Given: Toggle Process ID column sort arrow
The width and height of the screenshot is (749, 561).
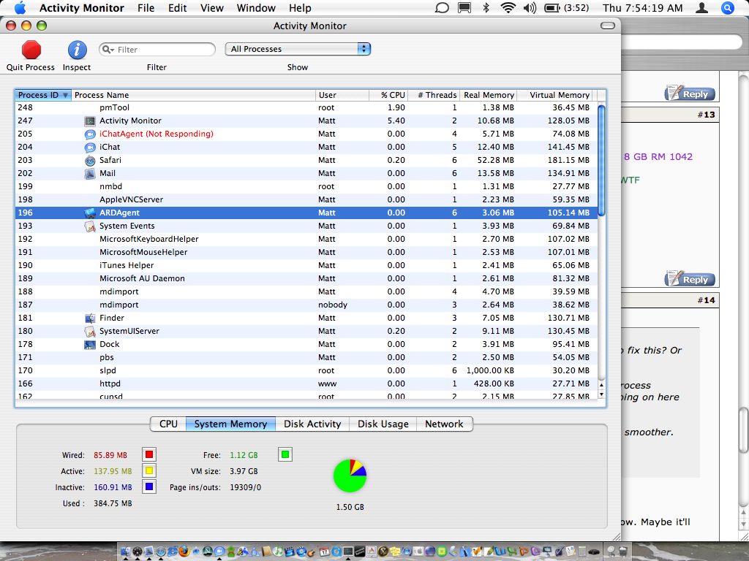Looking at the screenshot, I should point(65,96).
